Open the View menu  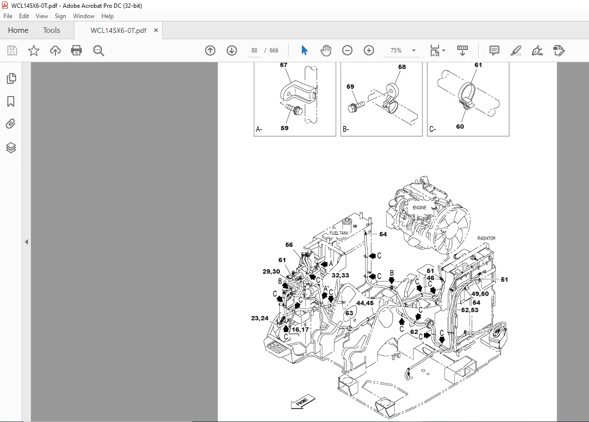[x=42, y=16]
